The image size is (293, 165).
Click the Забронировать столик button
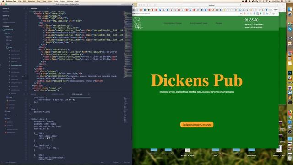click(x=197, y=125)
